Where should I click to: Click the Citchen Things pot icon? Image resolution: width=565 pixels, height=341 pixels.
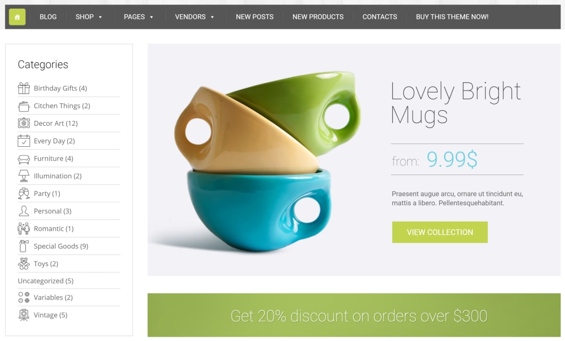click(24, 106)
